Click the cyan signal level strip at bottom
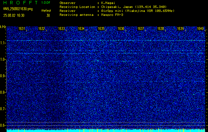The height and width of the screenshot is (132, 208). click(106, 130)
